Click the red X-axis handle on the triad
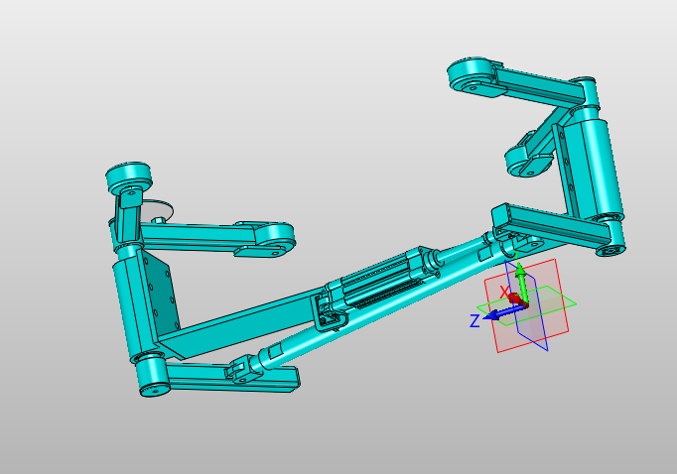677x474 pixels. tap(515, 298)
